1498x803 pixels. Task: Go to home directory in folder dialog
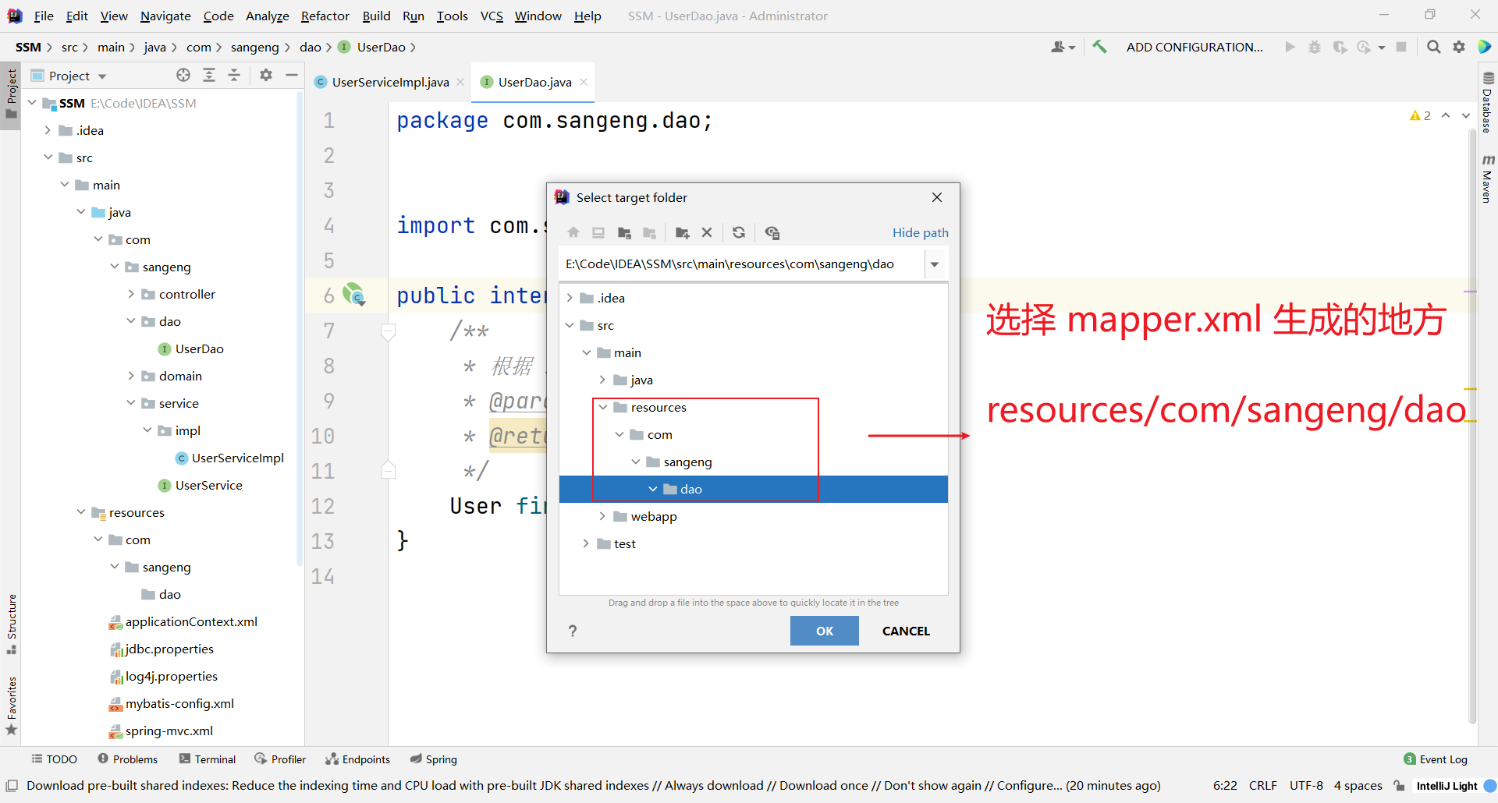point(573,232)
